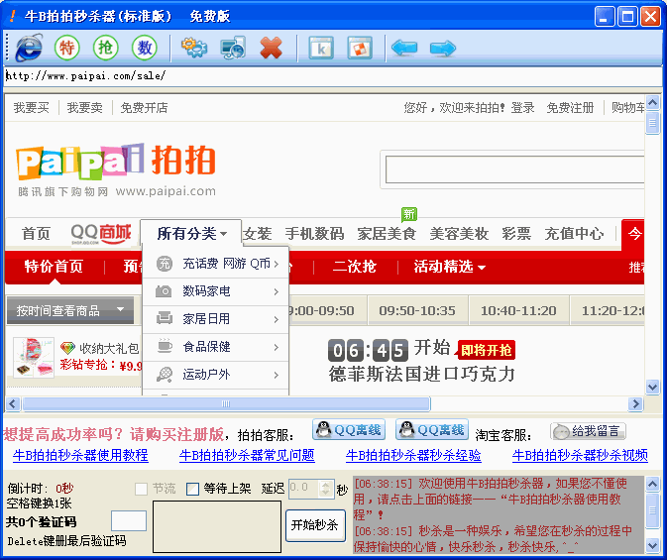Click the green 数 circle icon
Screen dimensions: 667x560
click(145, 47)
